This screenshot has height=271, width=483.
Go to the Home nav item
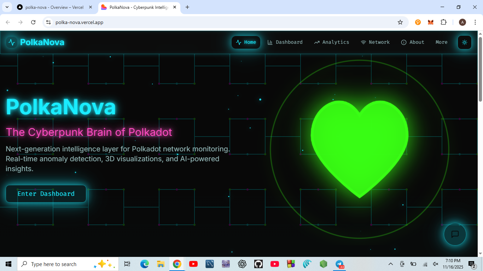click(x=246, y=42)
